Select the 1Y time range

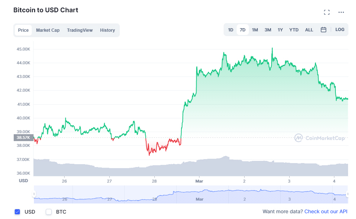[280, 30]
